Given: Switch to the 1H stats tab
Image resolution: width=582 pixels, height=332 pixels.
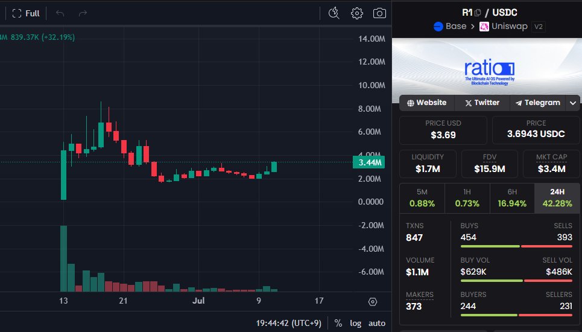Looking at the screenshot, I should coord(467,198).
